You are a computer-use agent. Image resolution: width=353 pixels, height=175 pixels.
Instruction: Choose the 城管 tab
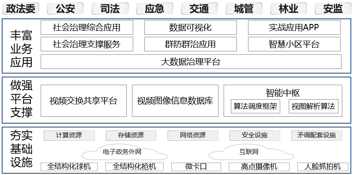(x=244, y=9)
